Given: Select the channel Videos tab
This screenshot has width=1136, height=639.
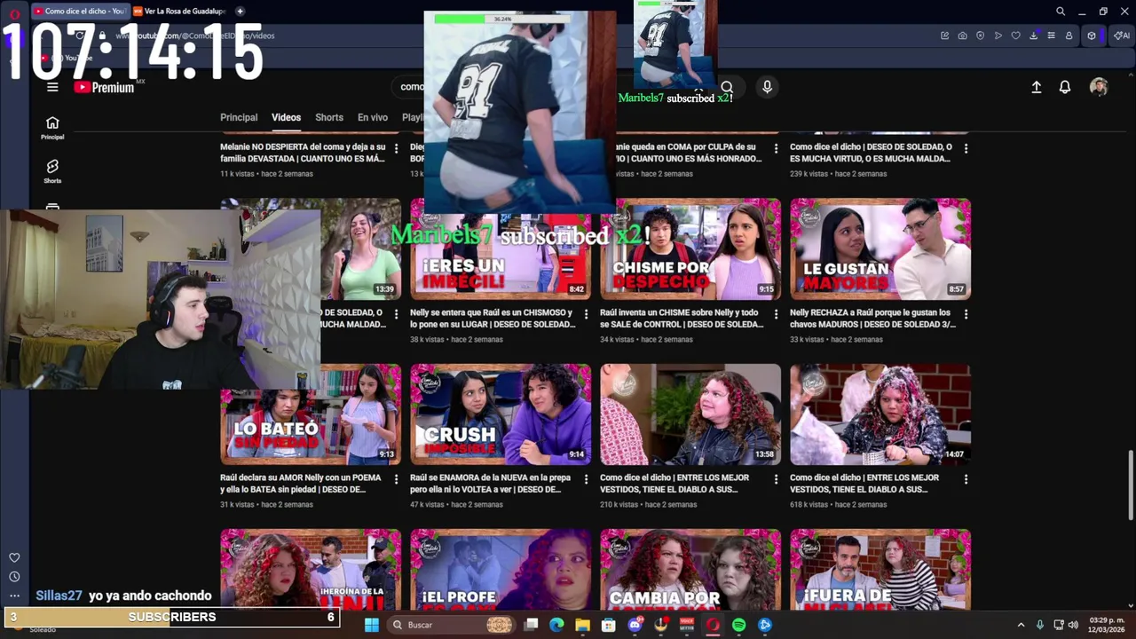Looking at the screenshot, I should [286, 117].
